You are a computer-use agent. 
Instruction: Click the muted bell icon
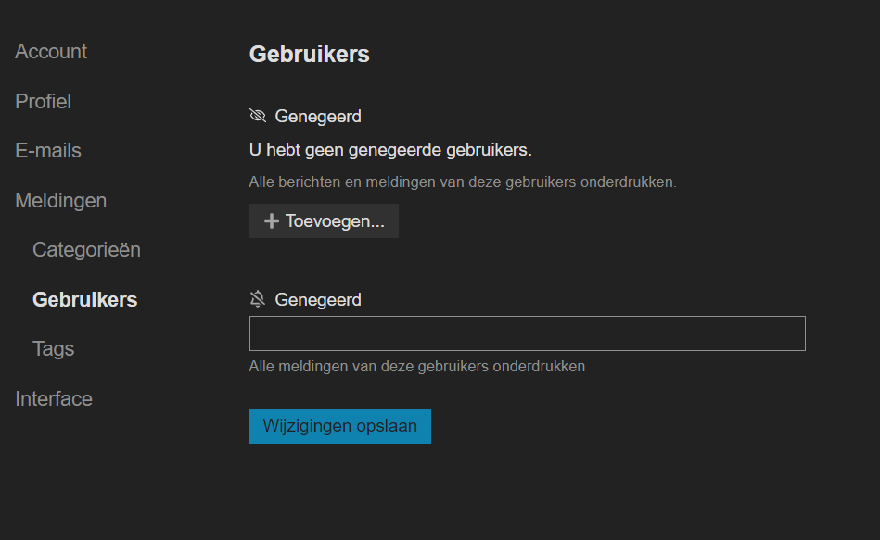point(258,299)
